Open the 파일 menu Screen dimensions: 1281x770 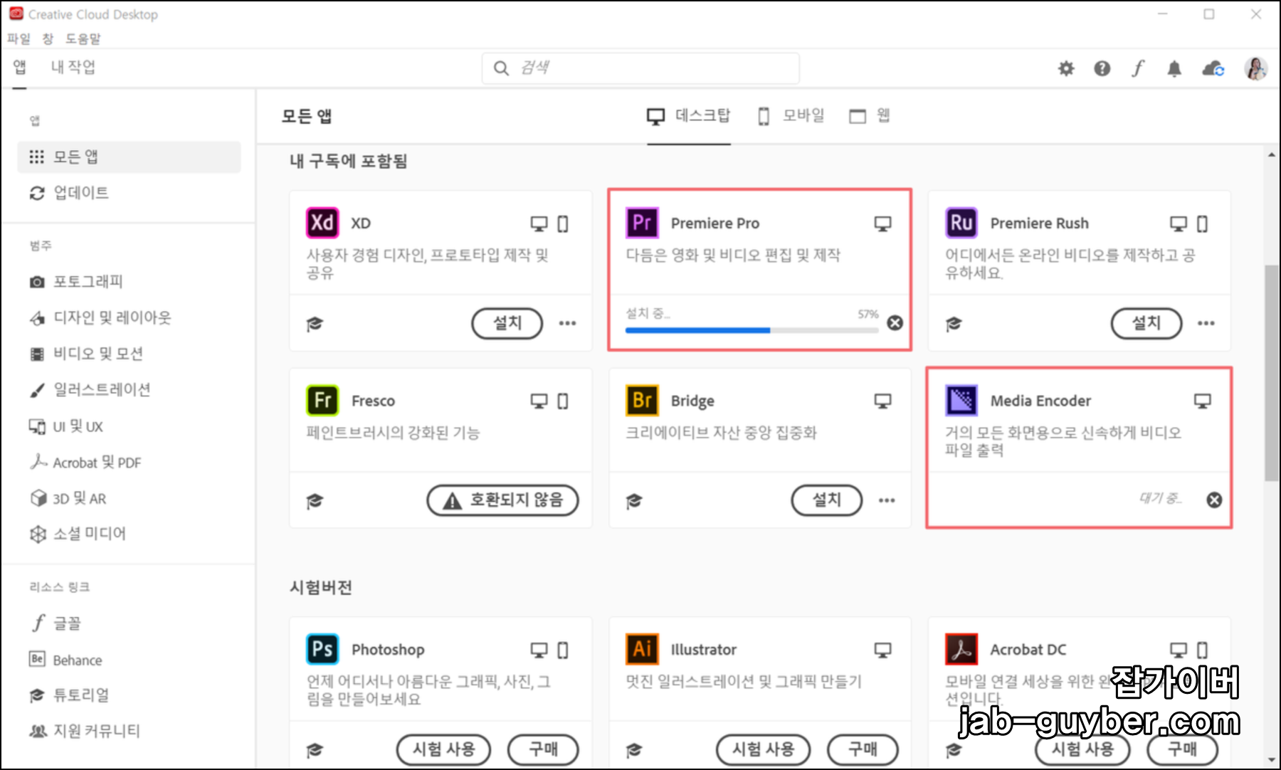(x=19, y=38)
